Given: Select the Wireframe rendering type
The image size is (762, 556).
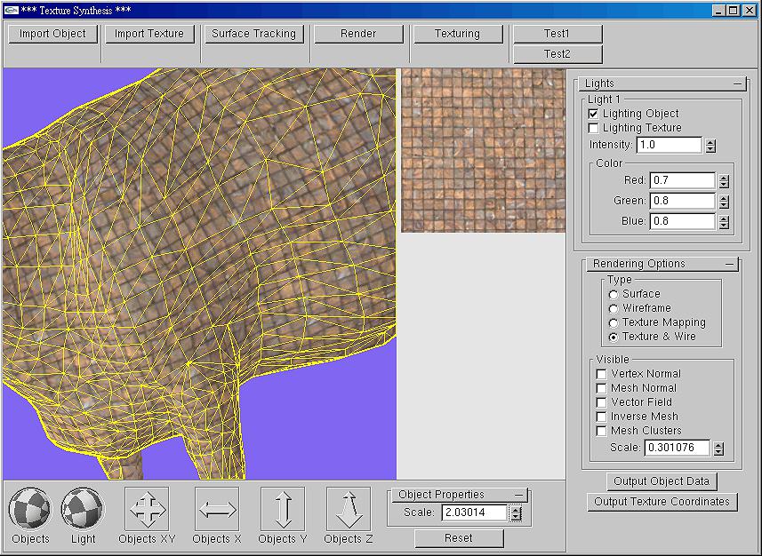Looking at the screenshot, I should pos(614,308).
